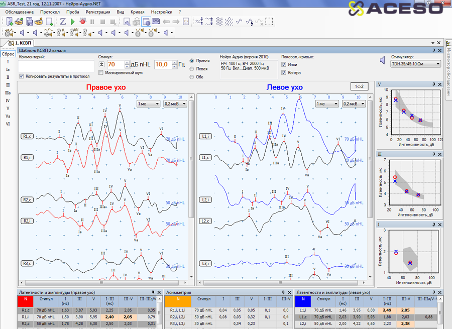Click the back arrow toolbar icon
The height and width of the screenshot is (329, 452).
(166, 22)
